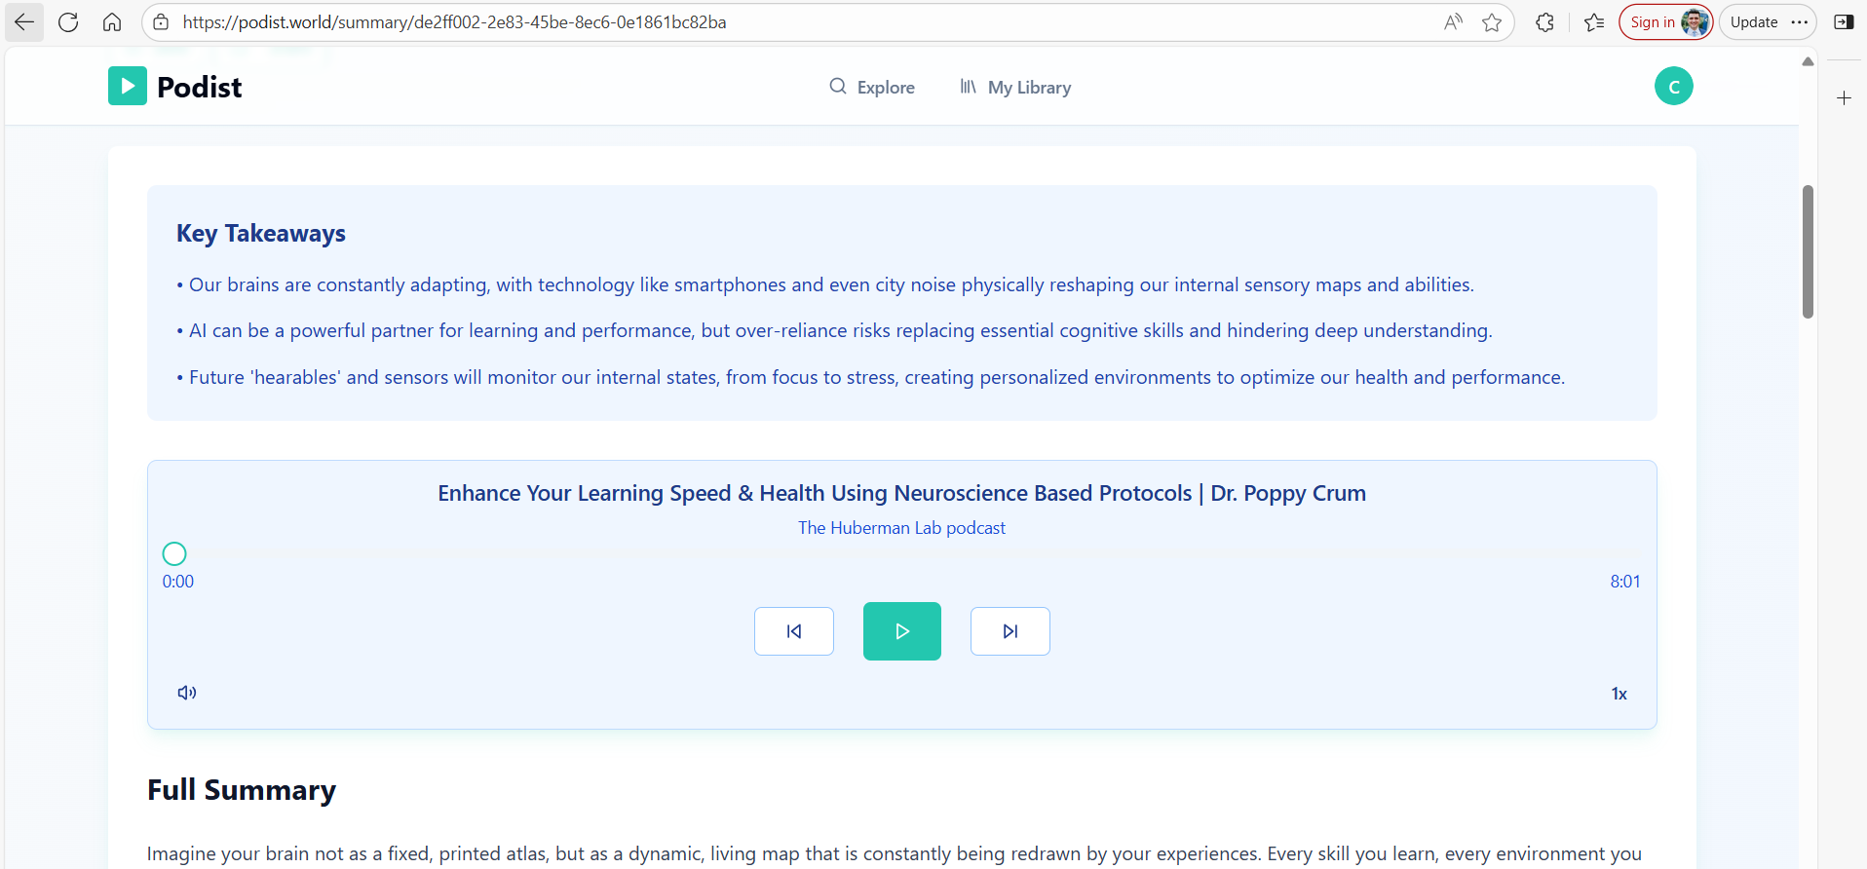This screenshot has height=869, width=1867.
Task: Click the audio progress slider handle
Action: click(x=174, y=553)
